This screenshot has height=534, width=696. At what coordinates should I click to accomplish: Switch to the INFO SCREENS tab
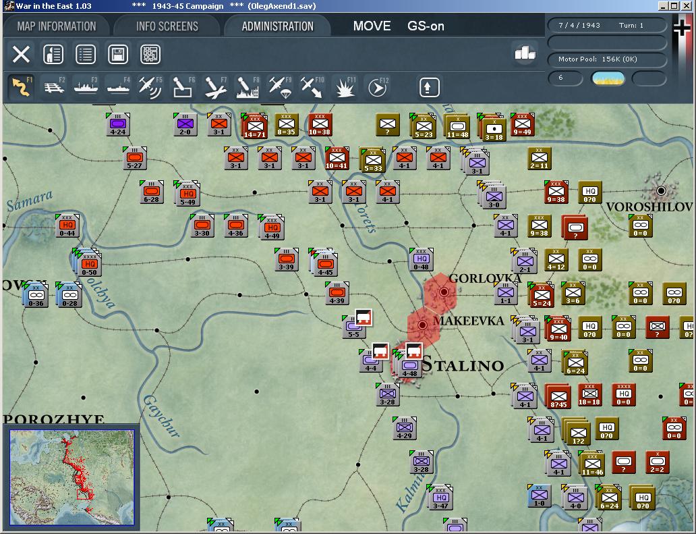point(167,26)
